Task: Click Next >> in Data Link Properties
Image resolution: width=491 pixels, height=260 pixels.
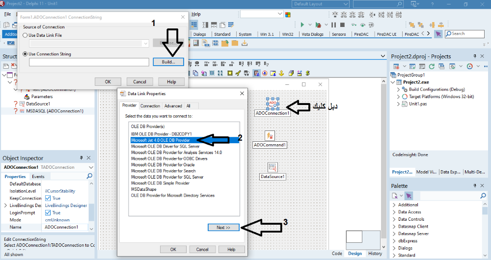Action: coord(223,228)
